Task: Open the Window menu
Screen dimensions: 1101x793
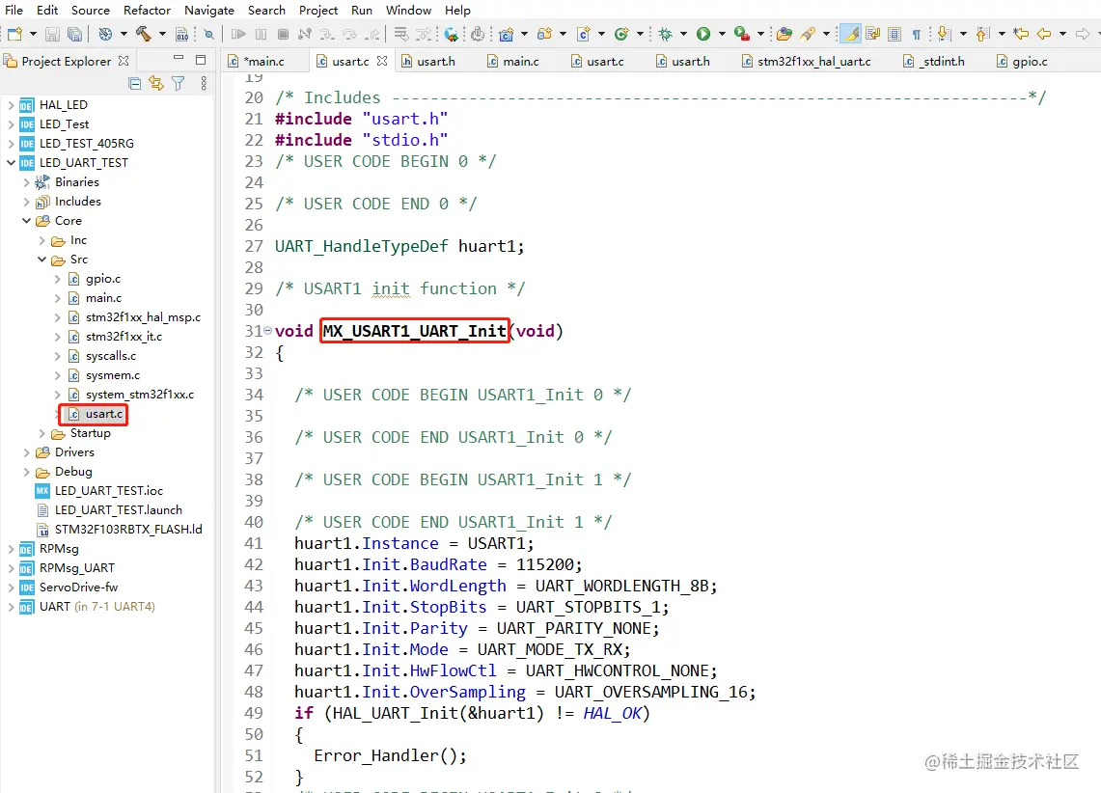Action: coord(408,10)
